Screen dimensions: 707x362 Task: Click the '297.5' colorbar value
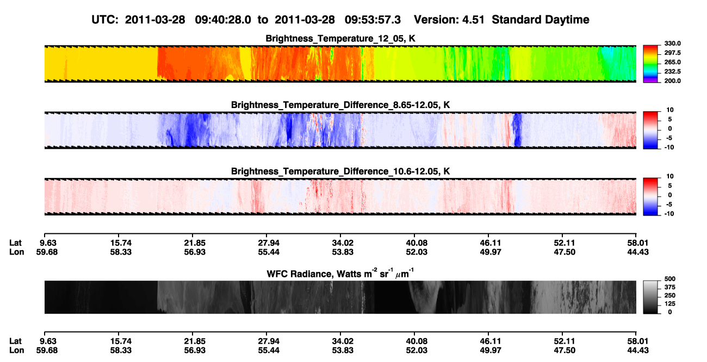pyautogui.click(x=672, y=53)
